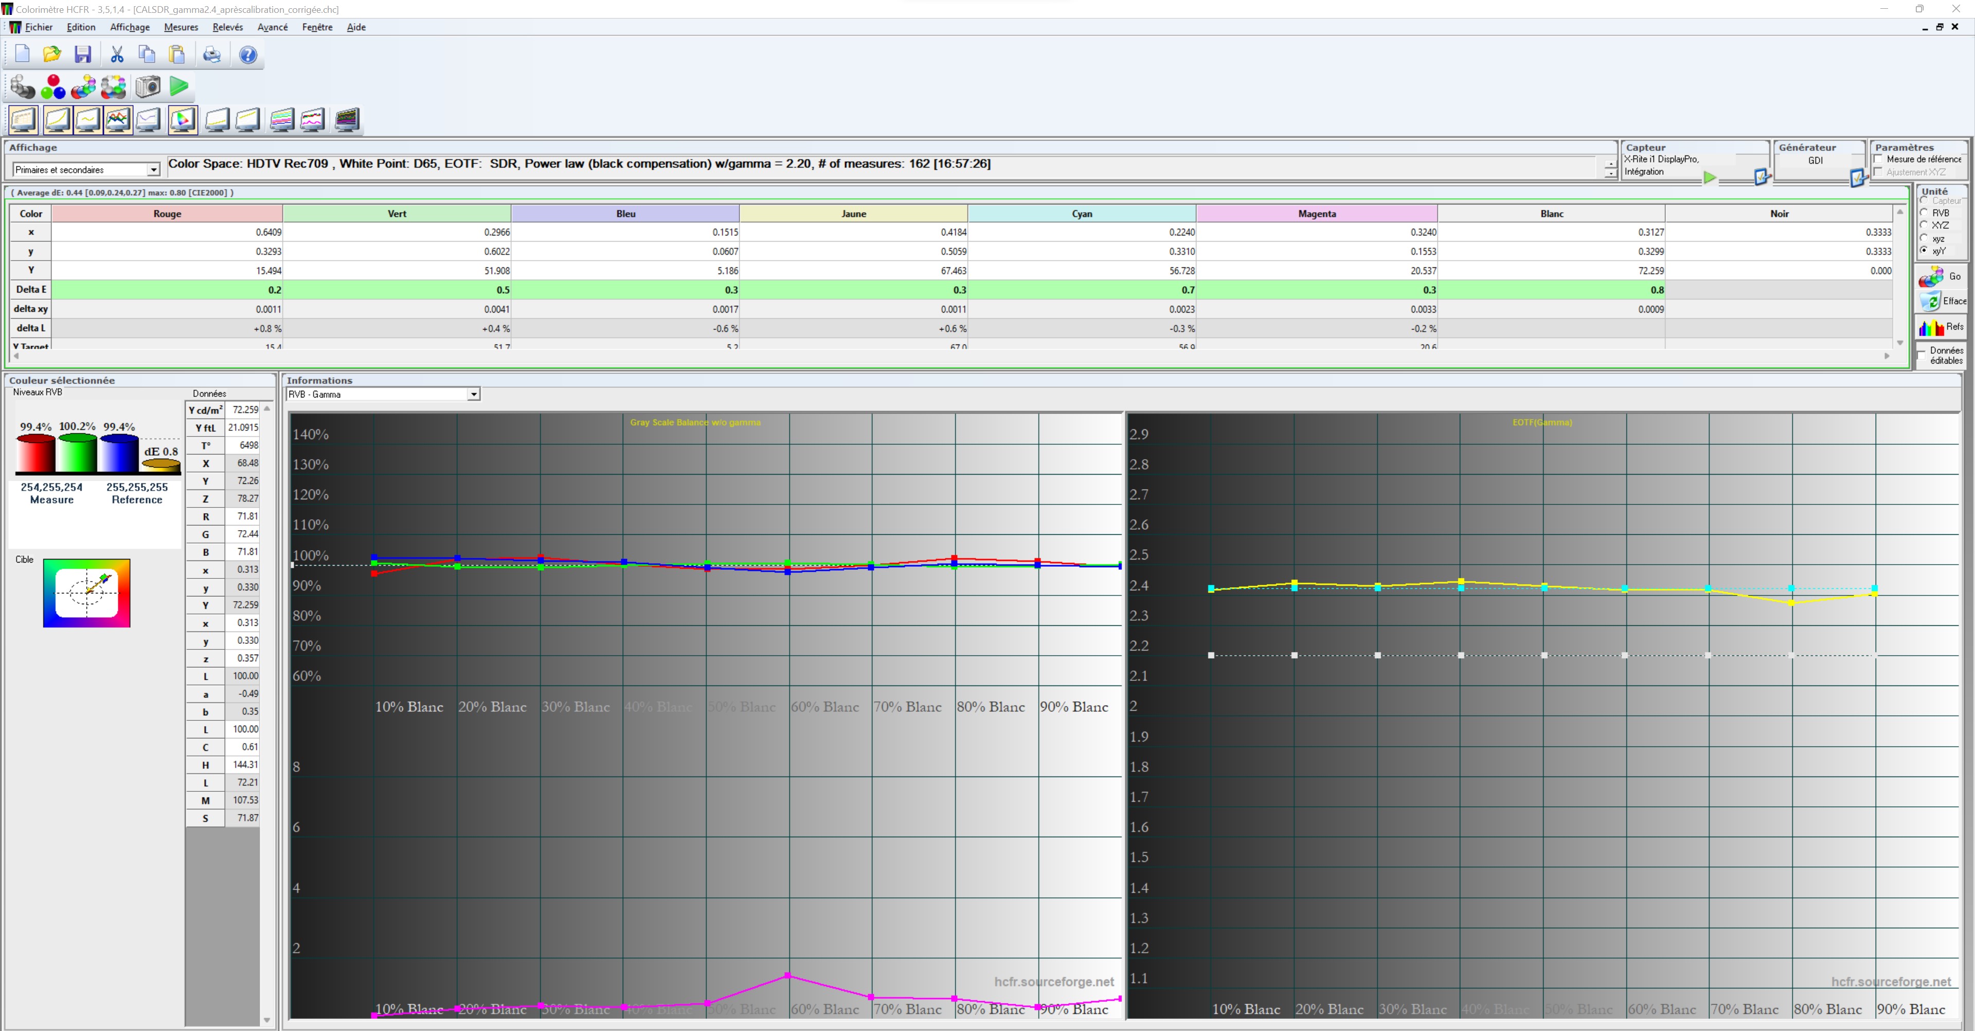Image resolution: width=1975 pixels, height=1031 pixels.
Task: Start sensor measure with Capteur green arrow
Action: tap(1710, 177)
